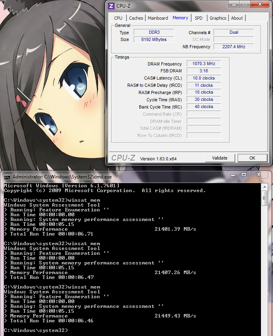The height and width of the screenshot is (336, 273).
Task: Click the RAS# Precharge value 10 clocks
Action: (x=204, y=92)
